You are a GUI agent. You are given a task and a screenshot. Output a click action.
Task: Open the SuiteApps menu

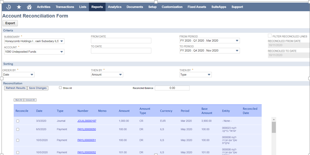click(219, 7)
